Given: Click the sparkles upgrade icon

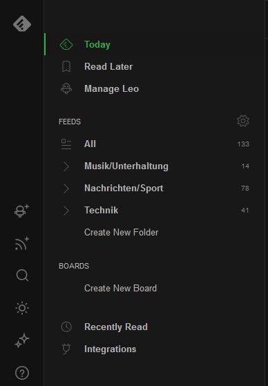Looking at the screenshot, I should click(22, 340).
